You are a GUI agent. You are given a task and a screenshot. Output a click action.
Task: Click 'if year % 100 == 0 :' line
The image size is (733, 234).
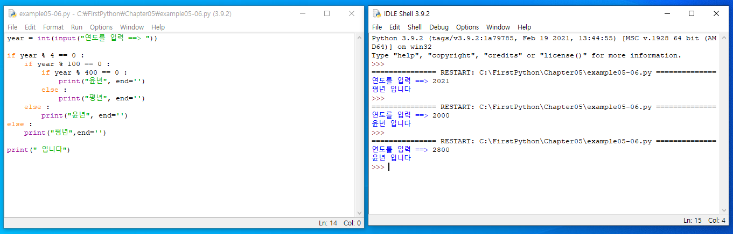pos(67,64)
